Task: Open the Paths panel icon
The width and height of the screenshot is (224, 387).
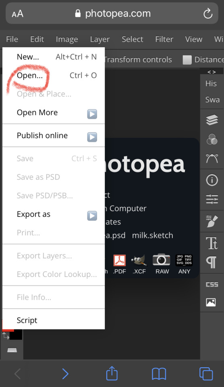Action: [x=212, y=158]
